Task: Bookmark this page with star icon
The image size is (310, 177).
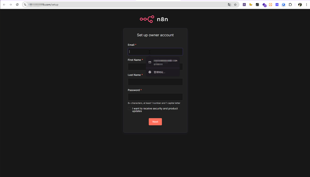Action: point(235,5)
